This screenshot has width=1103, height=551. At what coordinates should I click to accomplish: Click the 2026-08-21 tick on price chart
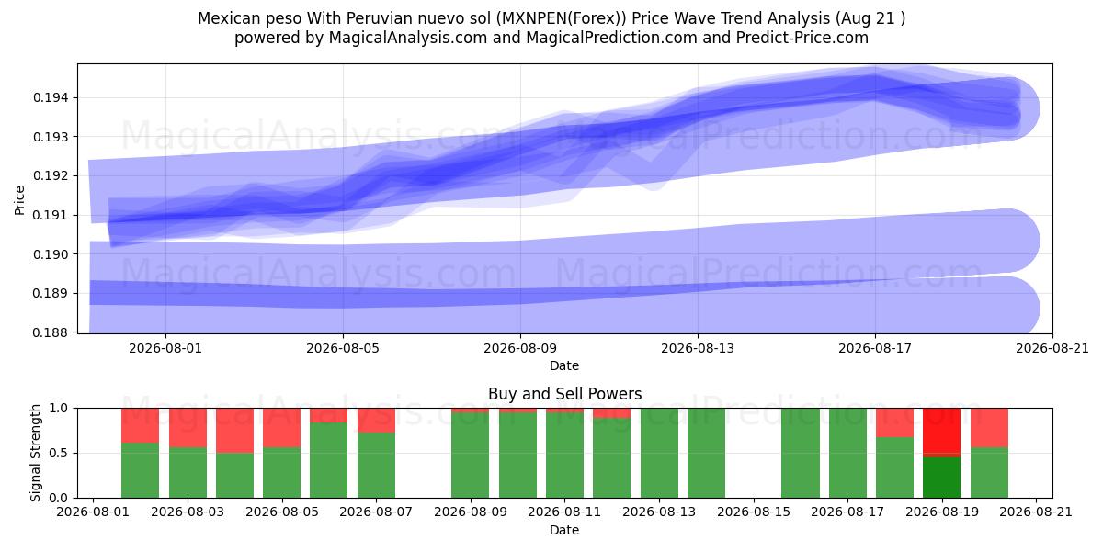(1052, 348)
